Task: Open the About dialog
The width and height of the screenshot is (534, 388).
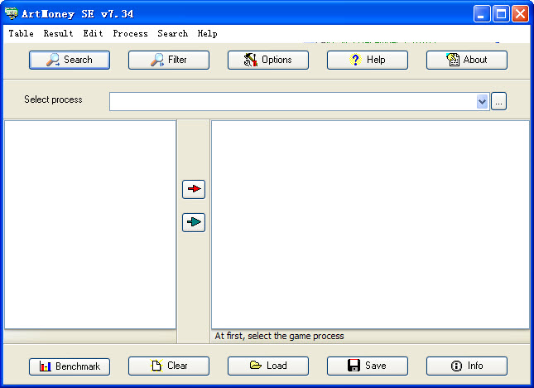Action: pos(467,60)
